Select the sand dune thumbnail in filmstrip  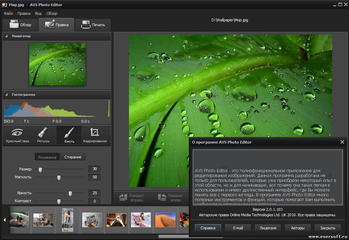(165, 220)
